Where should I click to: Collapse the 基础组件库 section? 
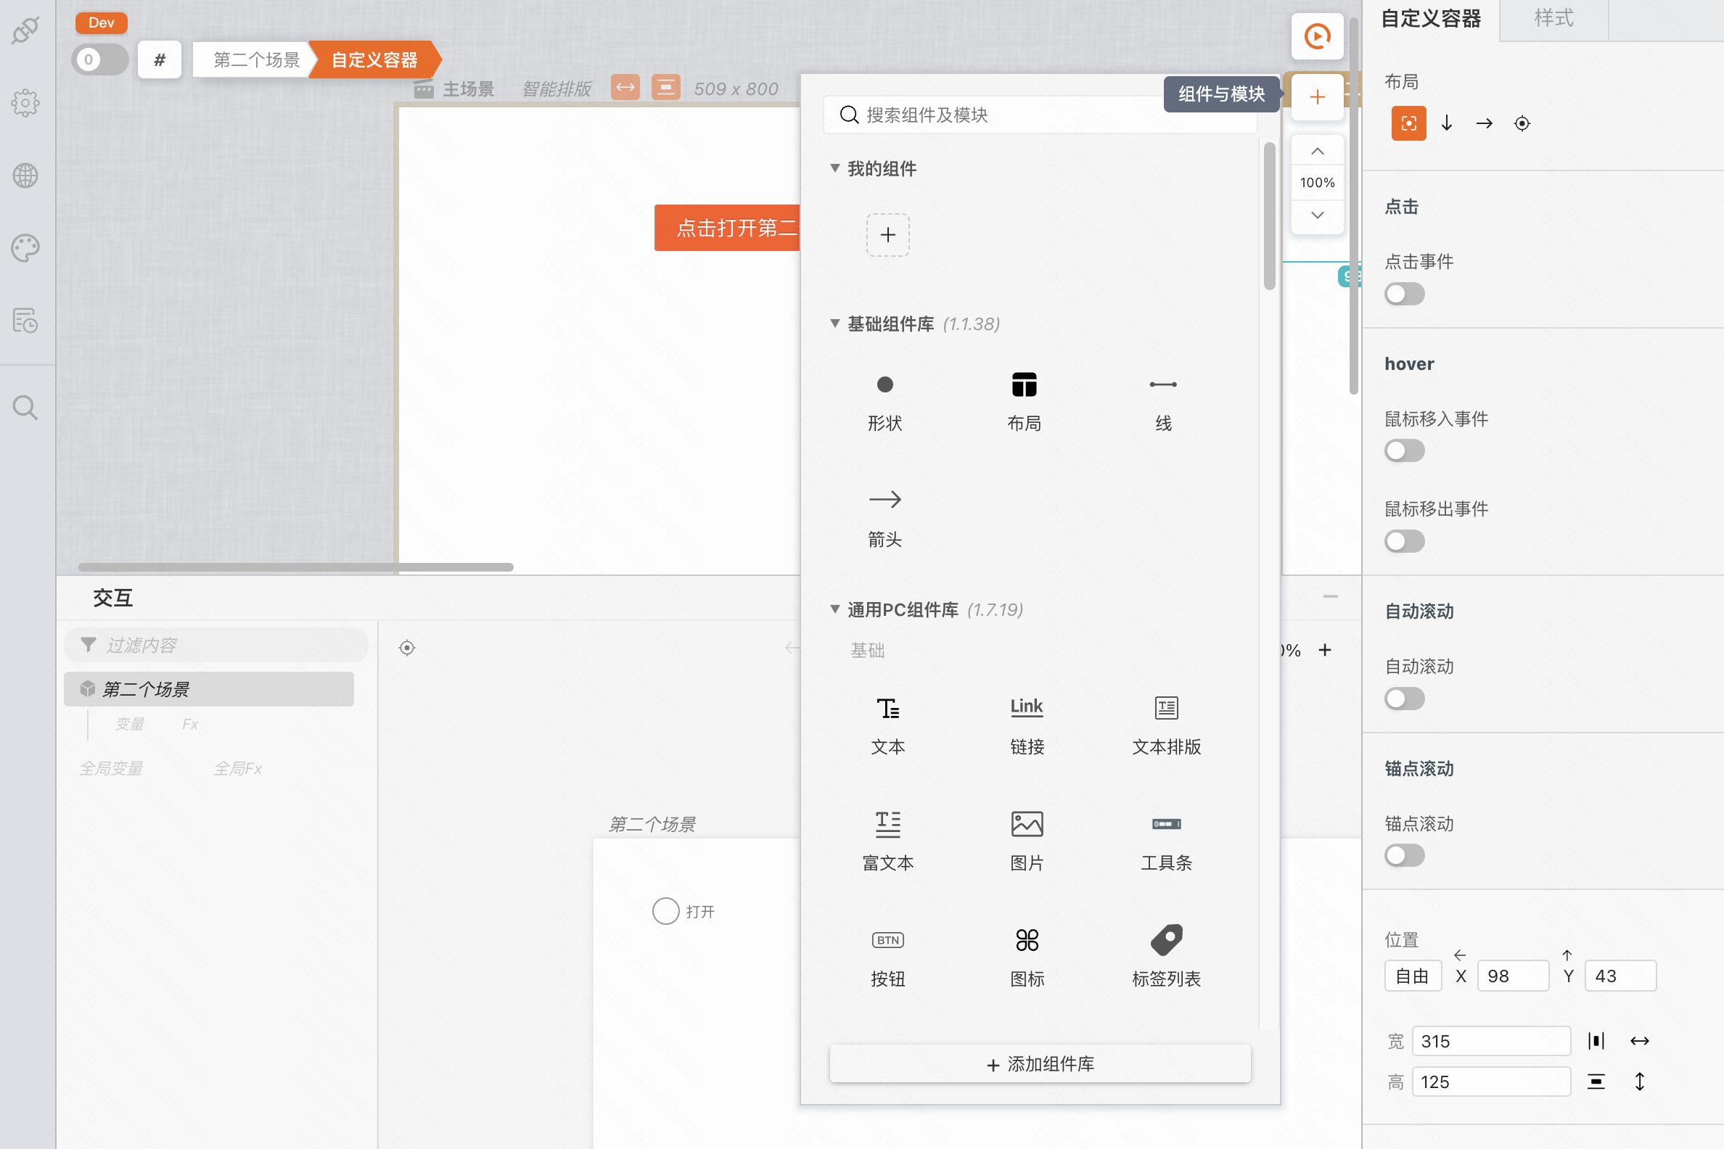pyautogui.click(x=835, y=324)
